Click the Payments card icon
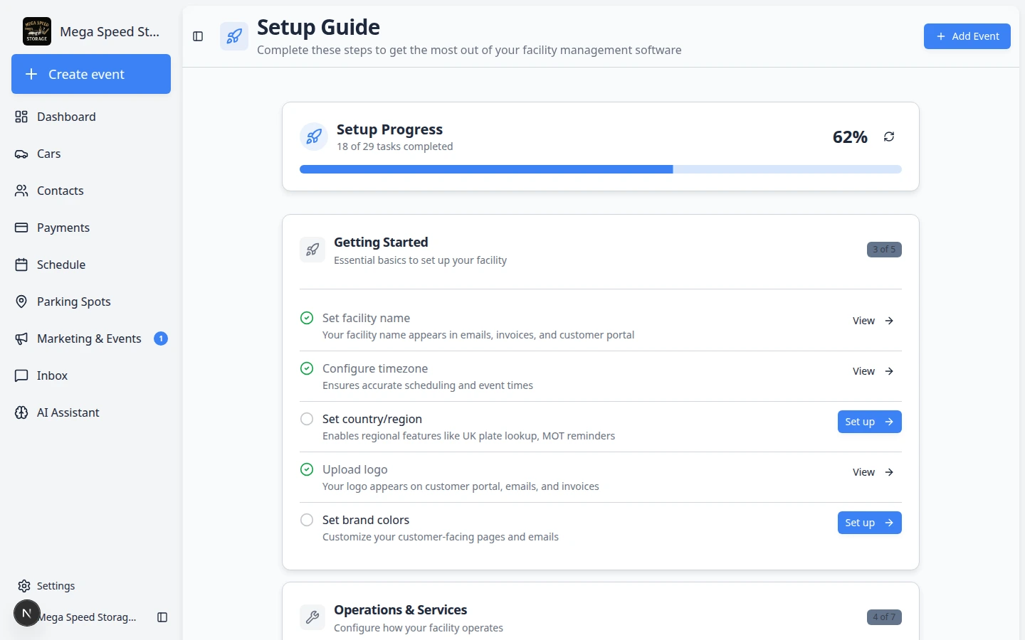Viewport: 1025px width, 640px height. [21, 228]
